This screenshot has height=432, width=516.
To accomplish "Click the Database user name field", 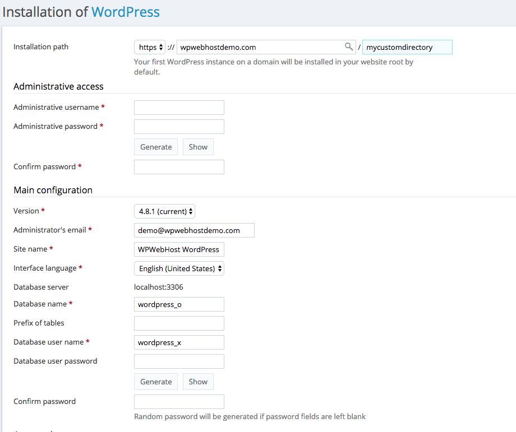I will click(x=179, y=342).
